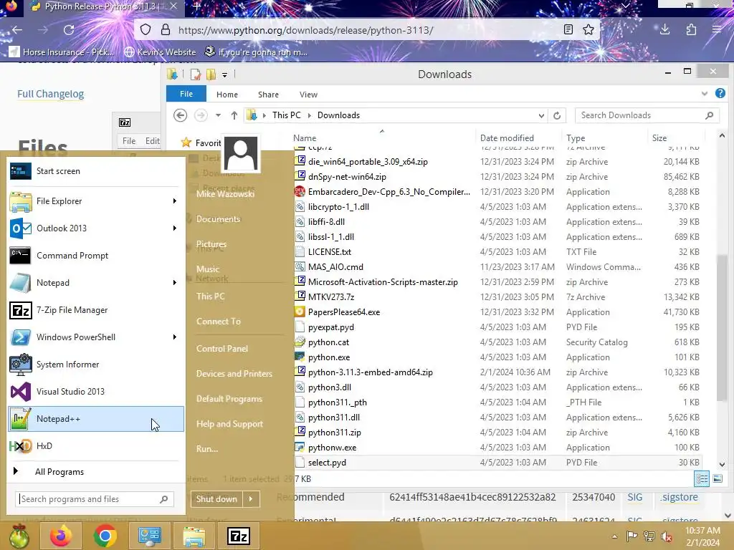The width and height of the screenshot is (734, 550).
Task: Open Default Programs from Start menu
Action: pyautogui.click(x=229, y=399)
